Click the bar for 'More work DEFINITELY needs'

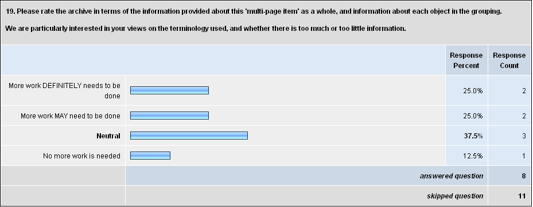click(x=169, y=90)
